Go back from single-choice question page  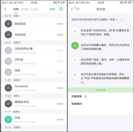[x=72, y=9]
